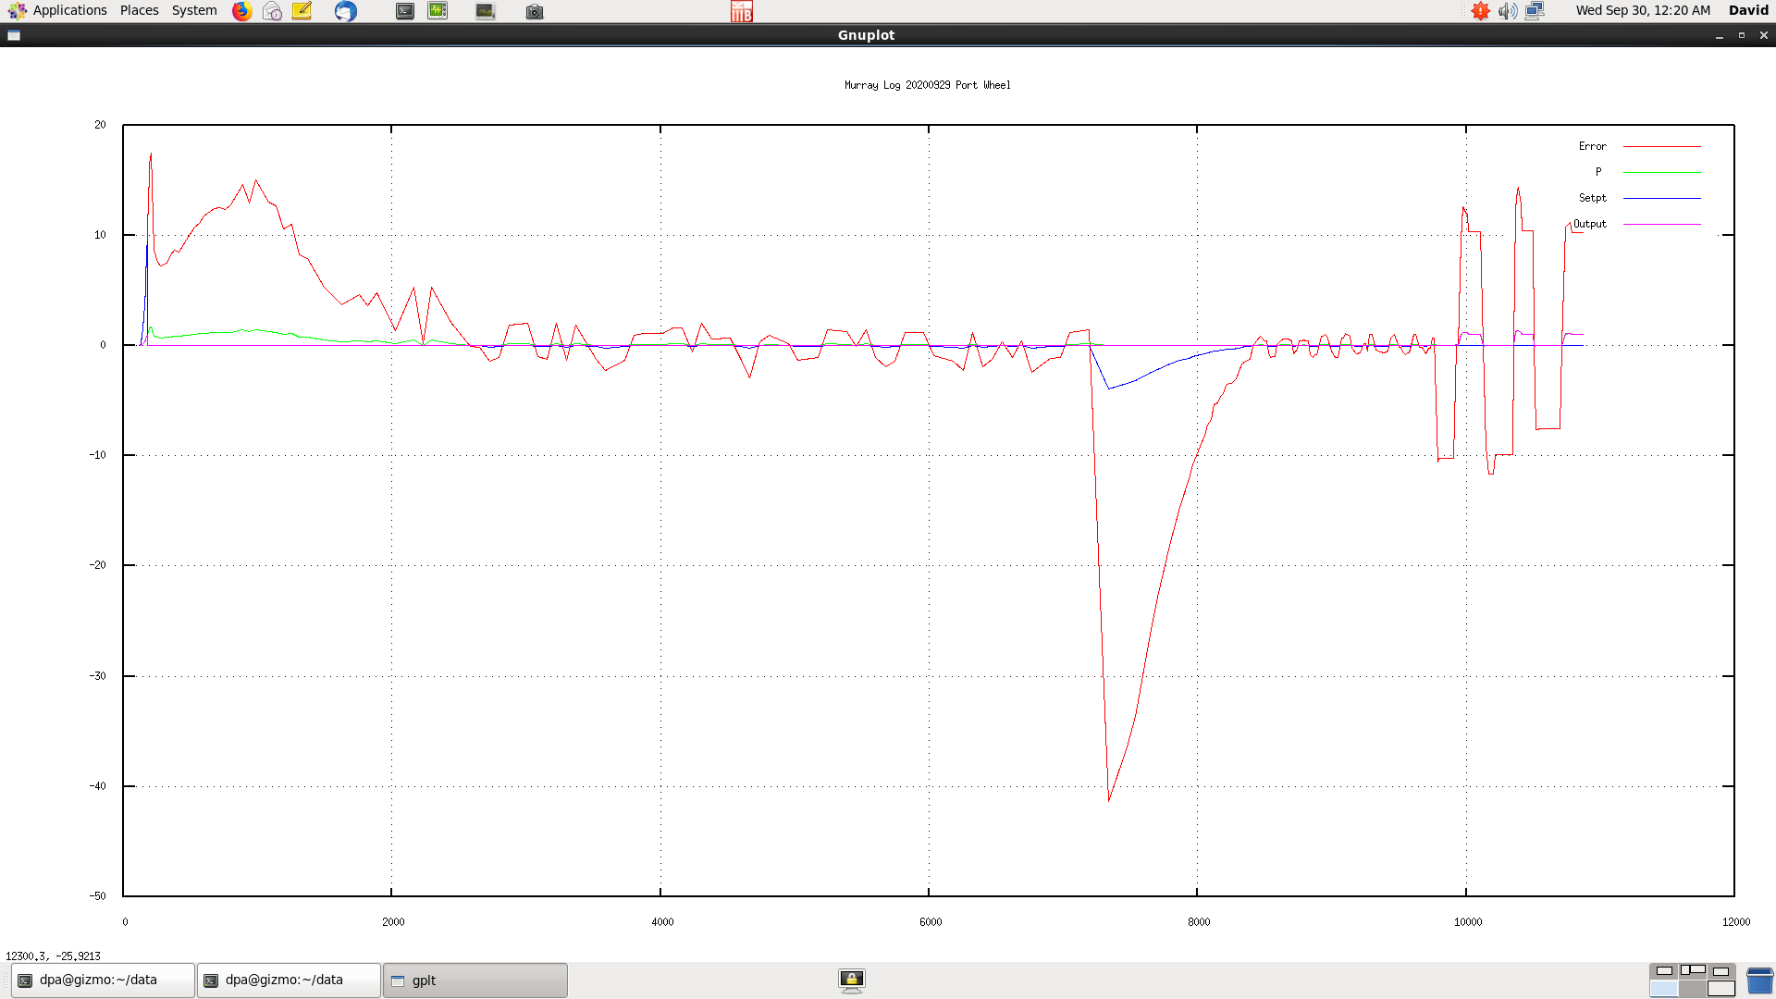Click the Gnuplot title bar text
Image resolution: width=1776 pixels, height=999 pixels.
tap(866, 35)
